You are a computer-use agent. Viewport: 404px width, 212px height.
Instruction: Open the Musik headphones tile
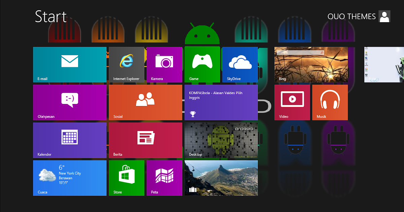pyautogui.click(x=330, y=102)
